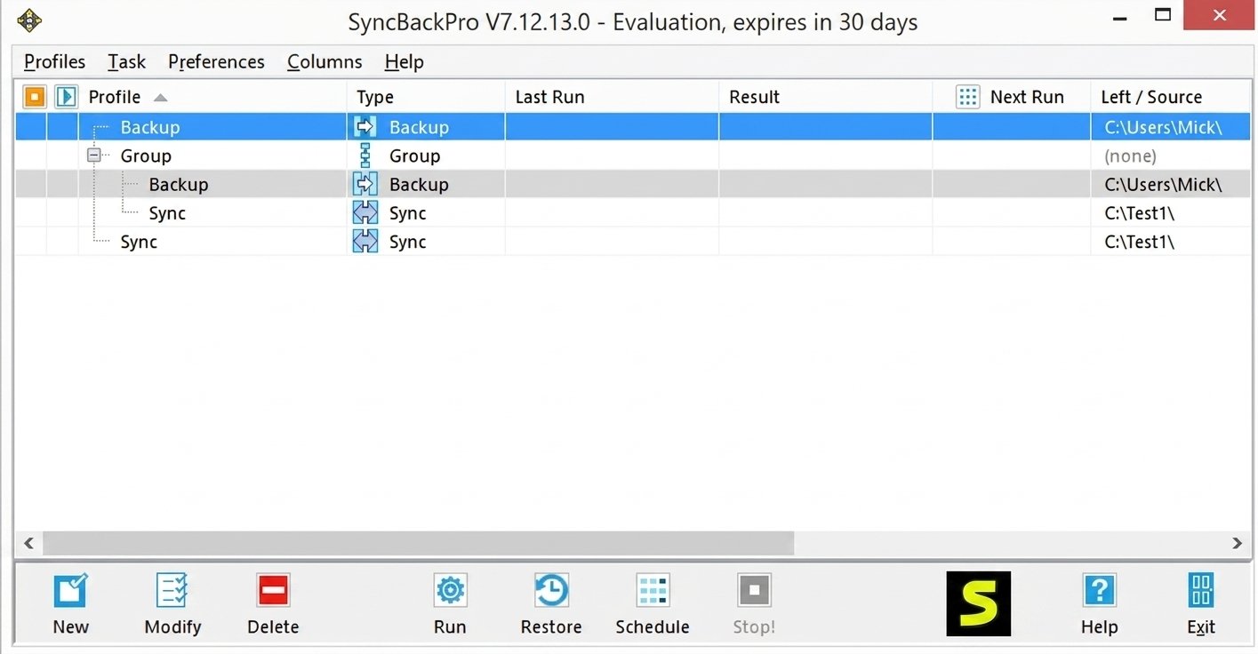Sort by the Profile column arrow

pos(160,98)
